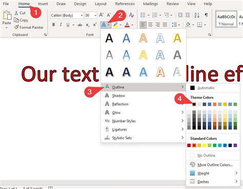
Task: Click the Text Effects and Typography button
Action: pos(104,25)
